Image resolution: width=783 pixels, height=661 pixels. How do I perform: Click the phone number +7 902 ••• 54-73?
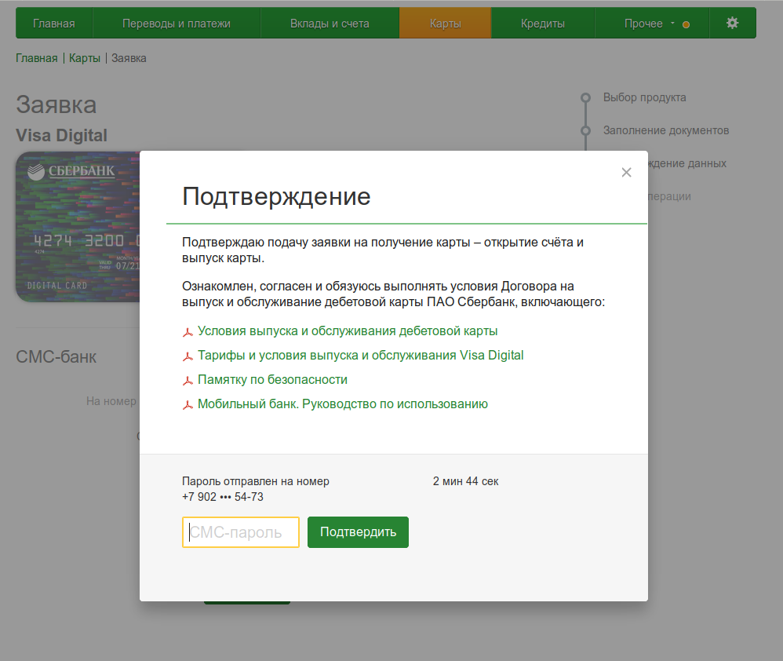223,497
